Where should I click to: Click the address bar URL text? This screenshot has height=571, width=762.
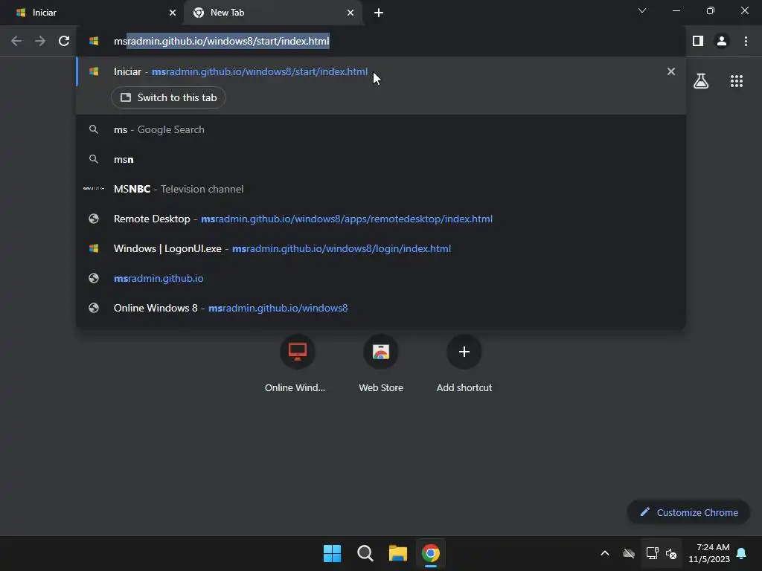222,42
